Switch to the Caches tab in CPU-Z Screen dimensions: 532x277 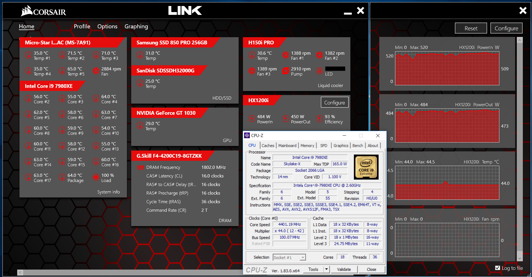(x=268, y=145)
